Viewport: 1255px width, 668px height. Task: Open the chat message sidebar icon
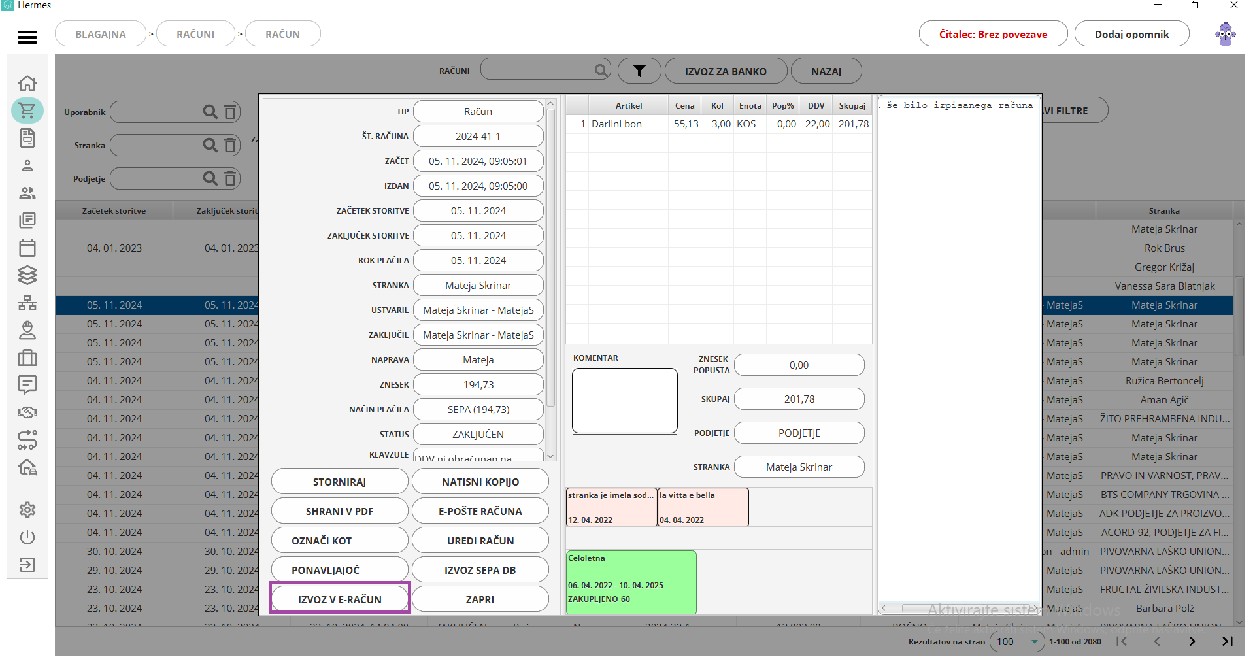click(27, 385)
